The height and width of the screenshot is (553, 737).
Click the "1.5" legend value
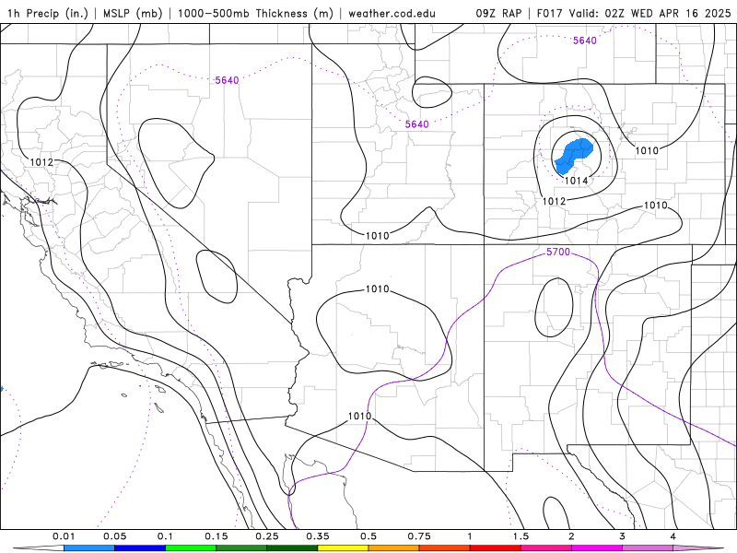coord(521,536)
